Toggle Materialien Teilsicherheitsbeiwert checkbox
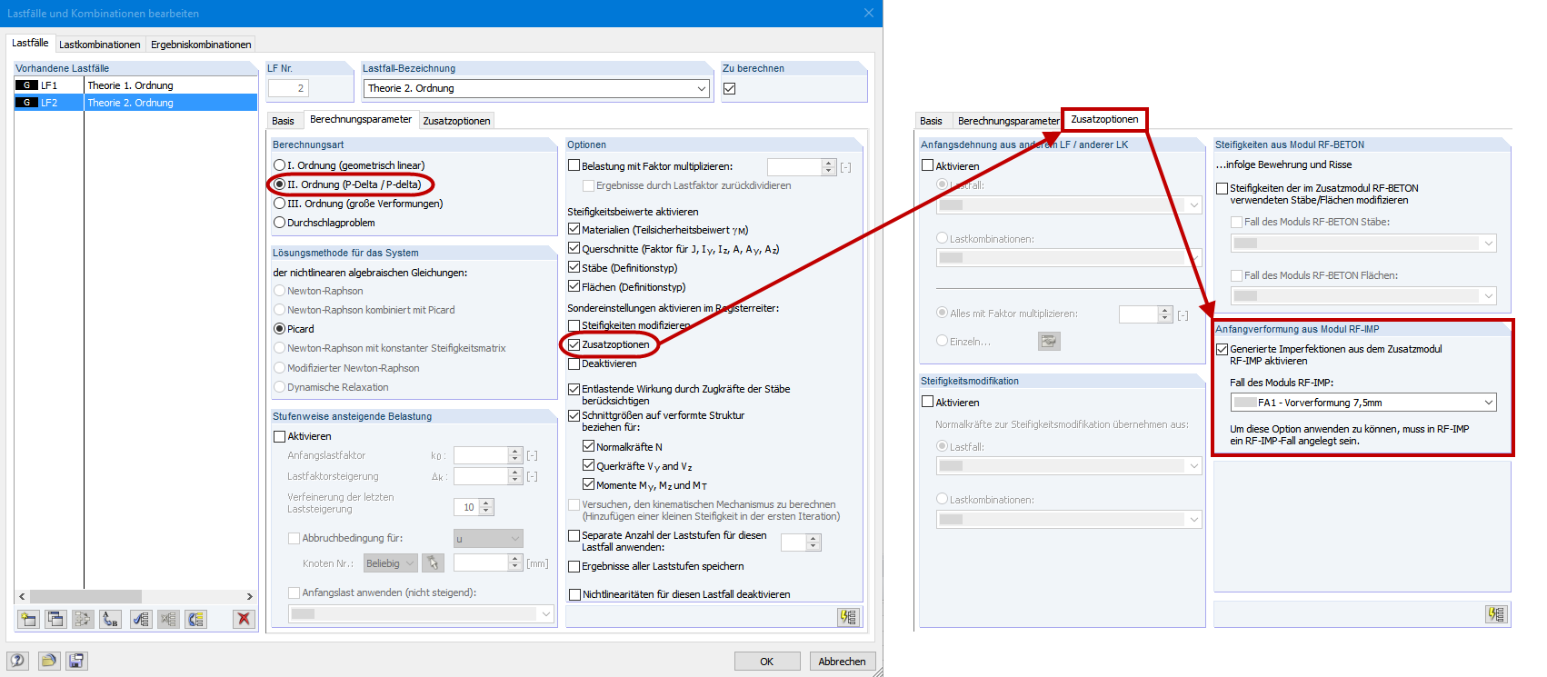This screenshot has height=677, width=1547. (x=574, y=230)
